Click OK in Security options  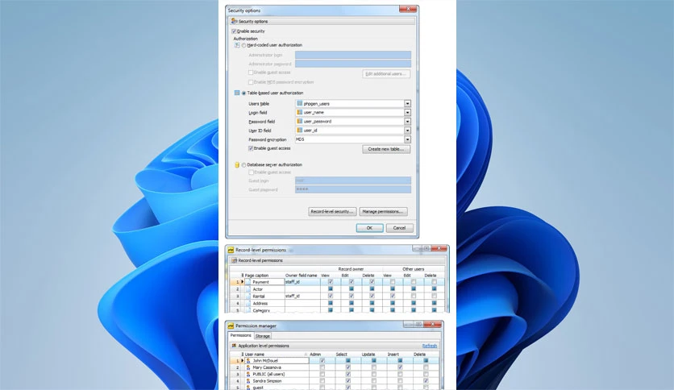click(x=370, y=228)
